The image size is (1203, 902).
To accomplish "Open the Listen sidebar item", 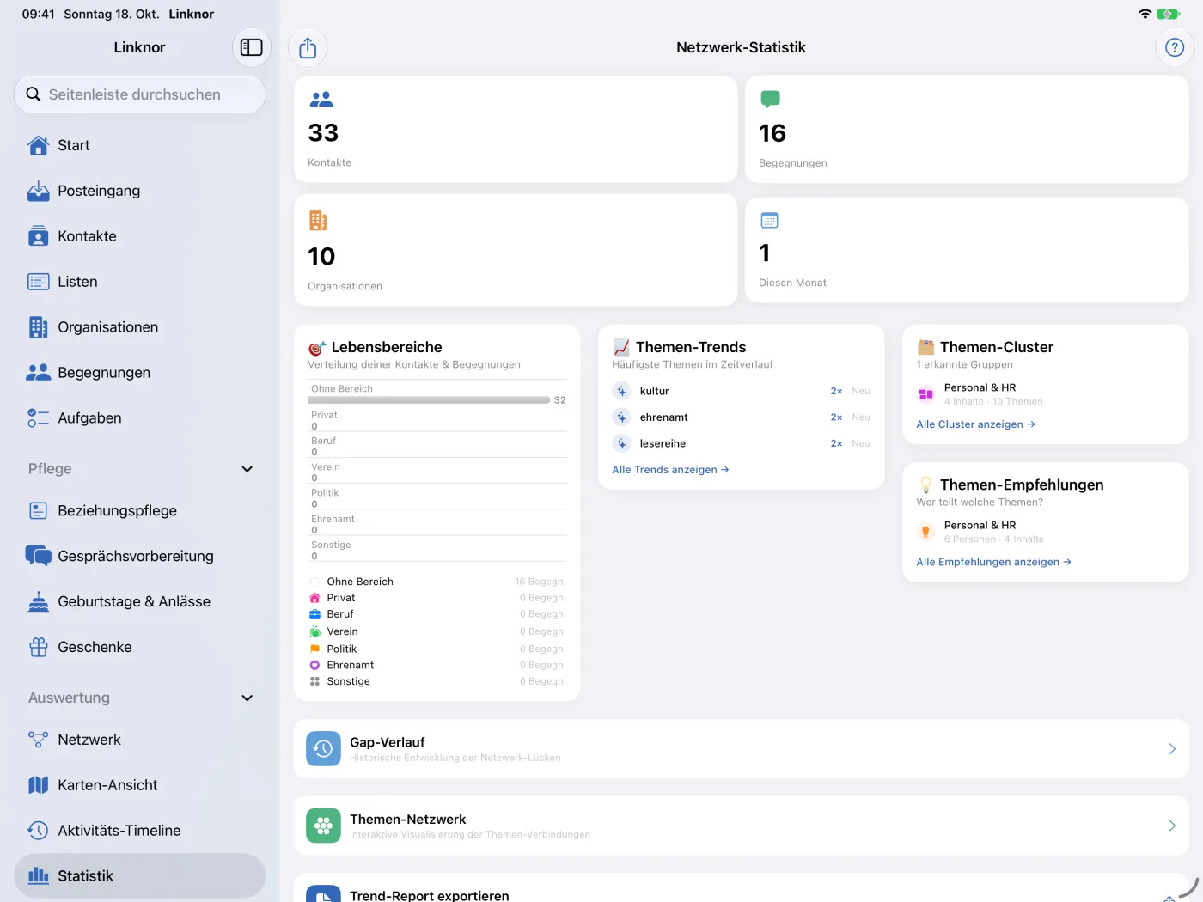I will click(x=140, y=282).
